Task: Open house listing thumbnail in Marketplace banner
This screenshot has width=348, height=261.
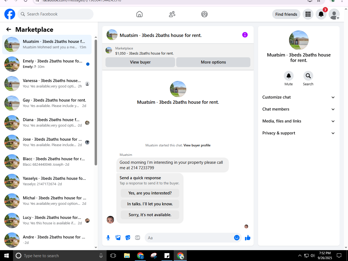Action: (109, 50)
